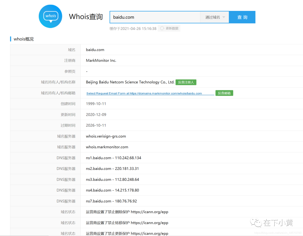Click the 查询 search button
The height and width of the screenshot is (236, 303).
click(x=242, y=17)
